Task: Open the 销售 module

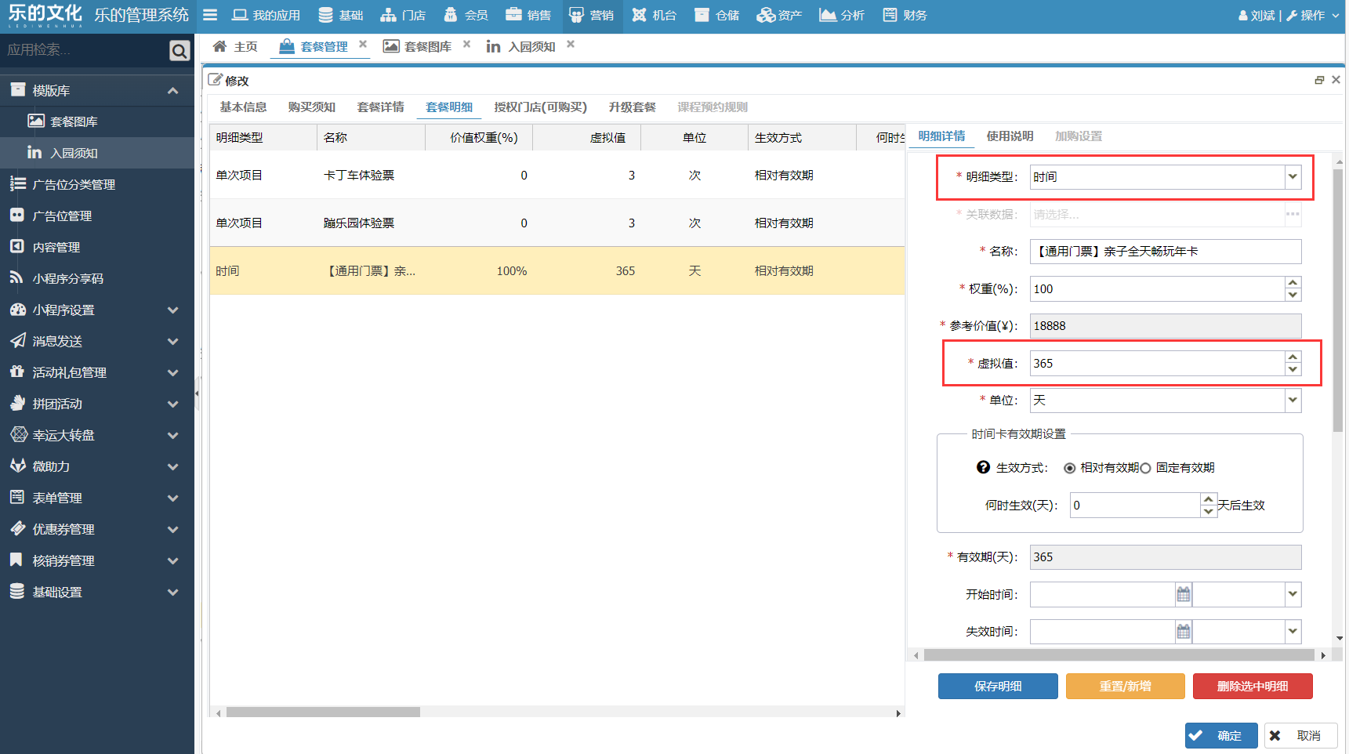Action: pyautogui.click(x=528, y=15)
